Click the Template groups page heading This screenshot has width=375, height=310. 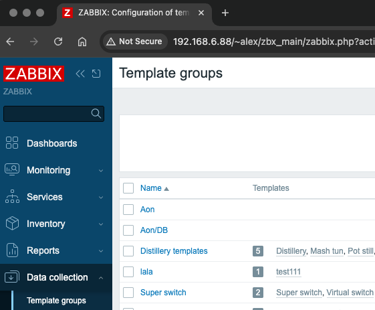(x=170, y=73)
